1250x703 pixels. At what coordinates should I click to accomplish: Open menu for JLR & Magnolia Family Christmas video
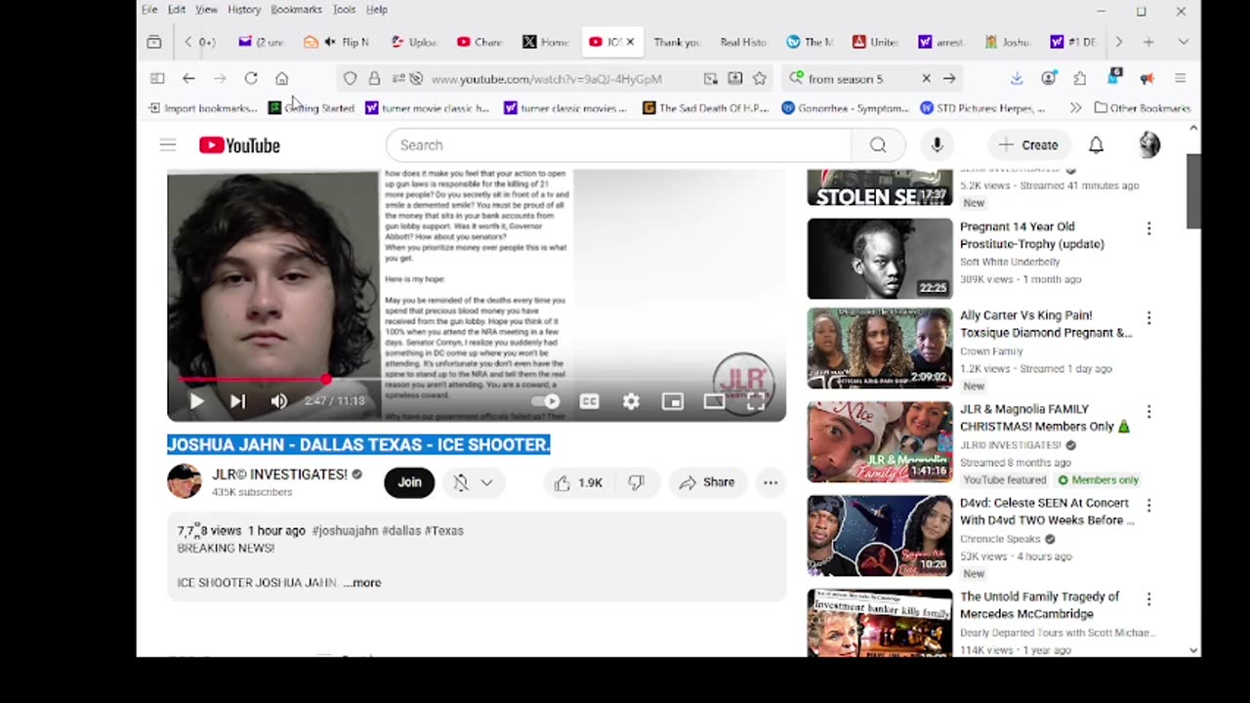[x=1148, y=412]
